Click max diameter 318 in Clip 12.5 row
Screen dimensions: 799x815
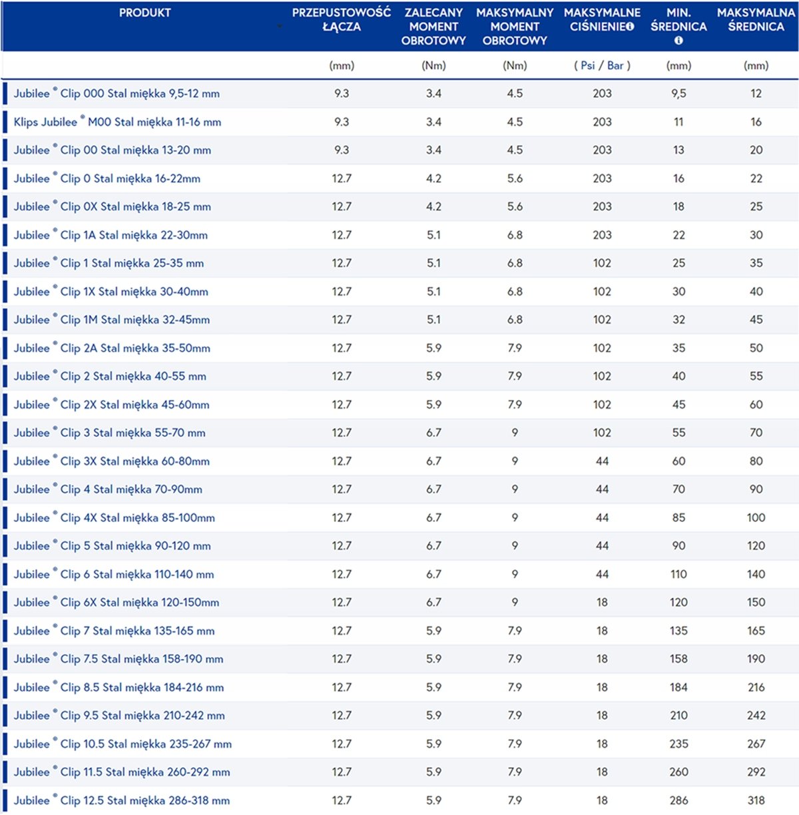point(756,801)
